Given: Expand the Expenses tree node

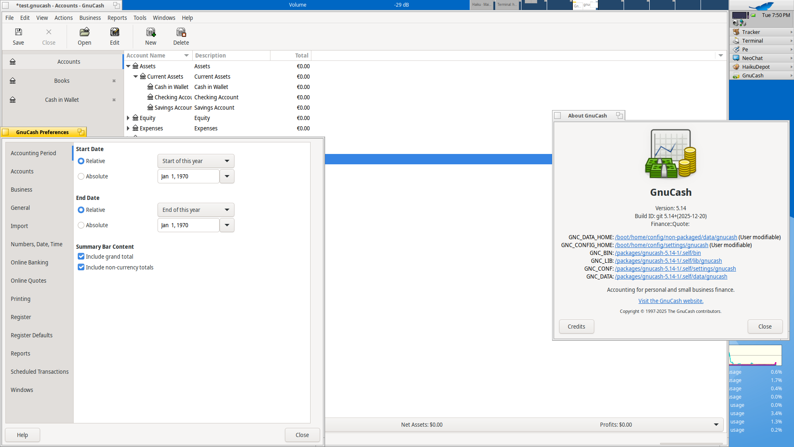Looking at the screenshot, I should (128, 128).
